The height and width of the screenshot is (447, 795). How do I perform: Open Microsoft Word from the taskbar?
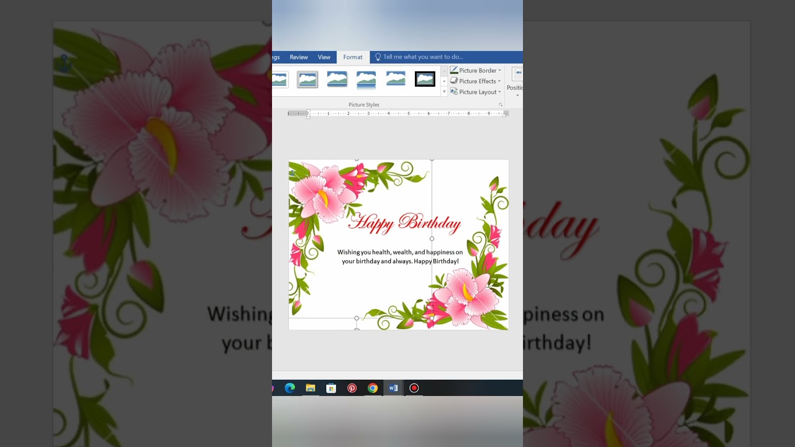[393, 387]
